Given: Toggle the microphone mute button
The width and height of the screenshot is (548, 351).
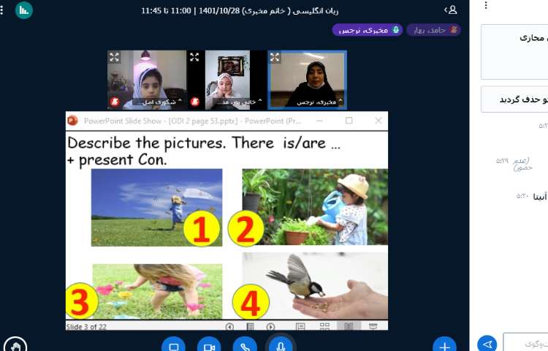Looking at the screenshot, I should tap(281, 346).
